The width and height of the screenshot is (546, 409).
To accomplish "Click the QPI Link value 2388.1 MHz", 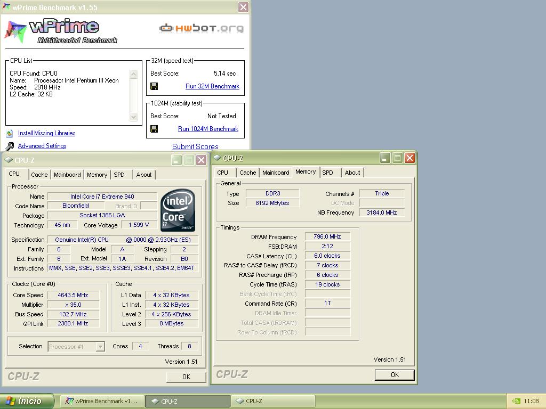I will [73, 323].
